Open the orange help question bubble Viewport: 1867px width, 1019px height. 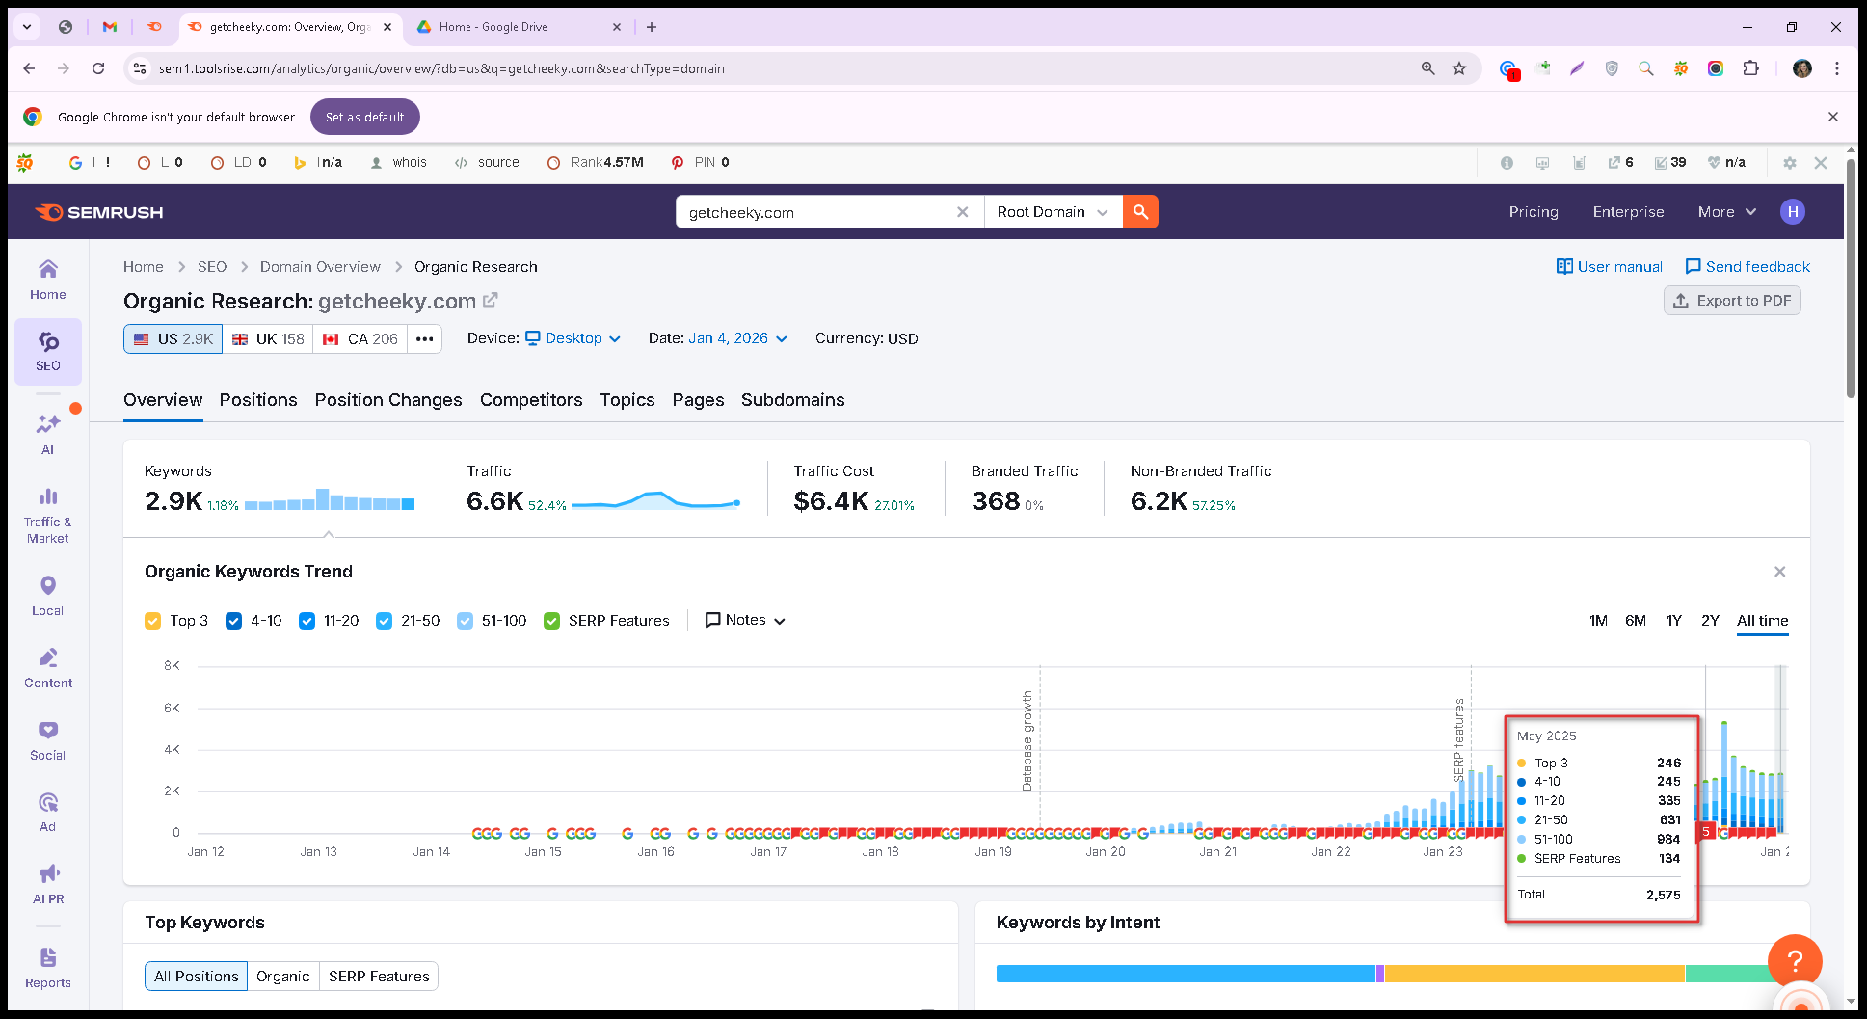[x=1795, y=961]
